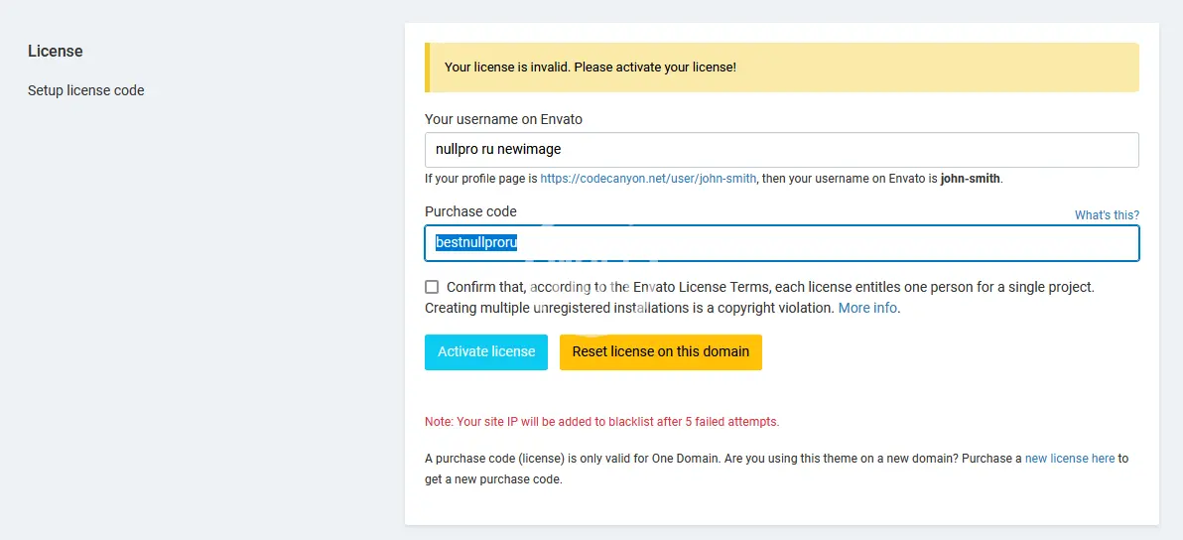Click the copyright violation sentence
Image resolution: width=1183 pixels, height=540 pixels.
(629, 308)
